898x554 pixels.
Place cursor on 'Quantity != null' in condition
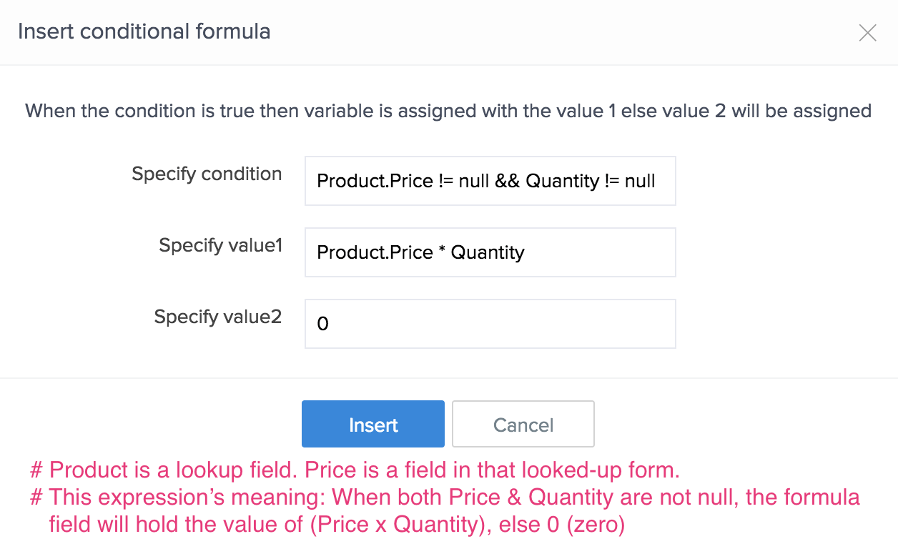(x=591, y=182)
